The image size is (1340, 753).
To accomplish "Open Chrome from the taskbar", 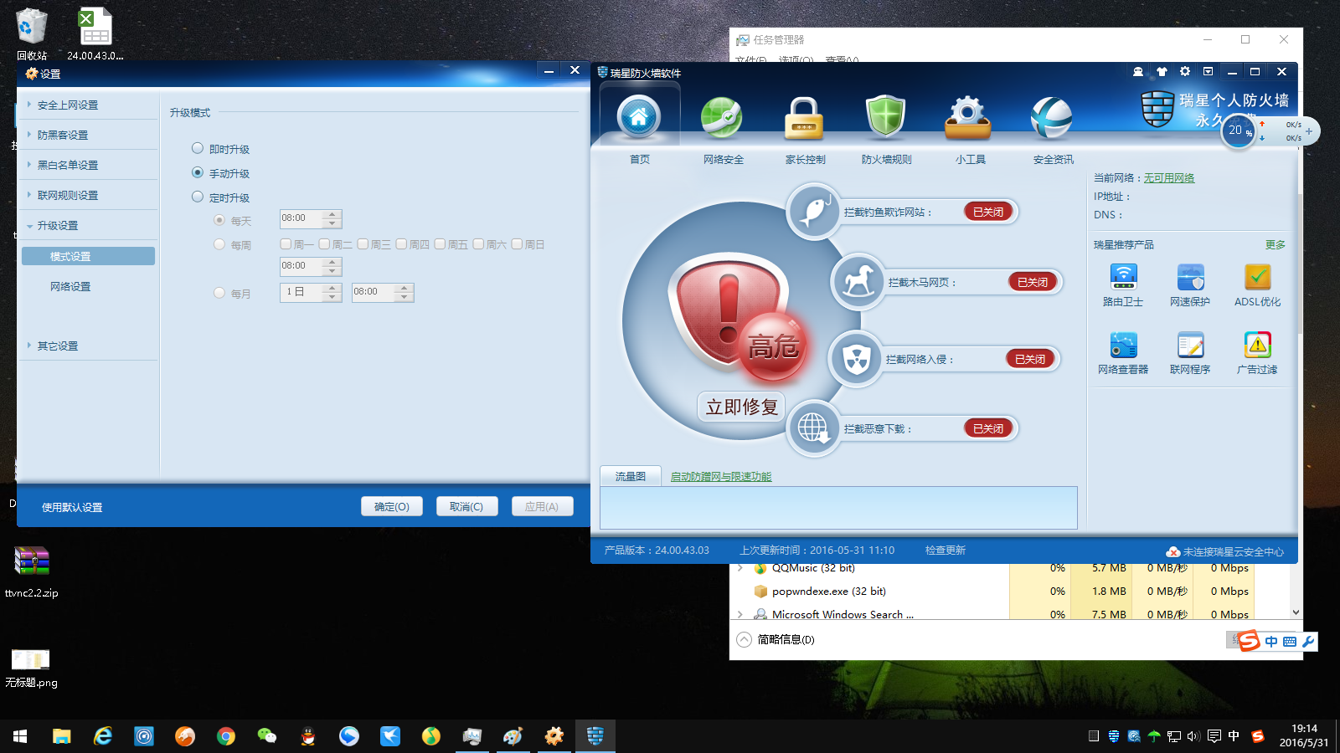I will tap(226, 736).
